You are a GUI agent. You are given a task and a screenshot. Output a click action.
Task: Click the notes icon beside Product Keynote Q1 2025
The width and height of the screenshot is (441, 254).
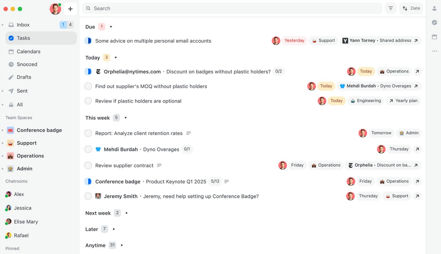coord(226,182)
